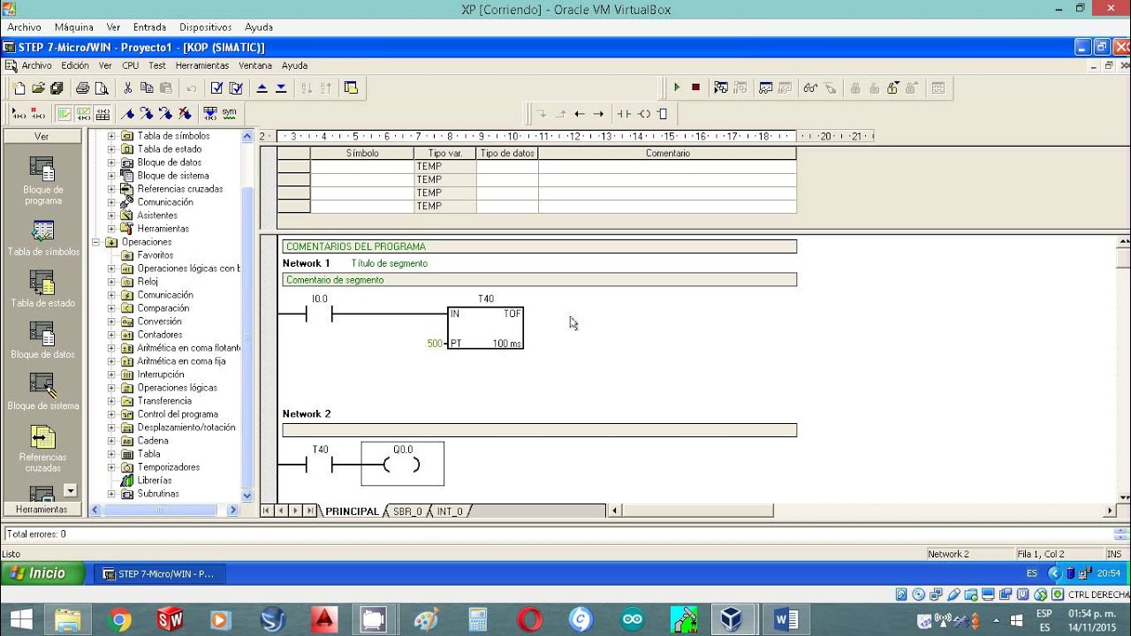
Task: Toggle the program comments view icon
Action: 64,113
